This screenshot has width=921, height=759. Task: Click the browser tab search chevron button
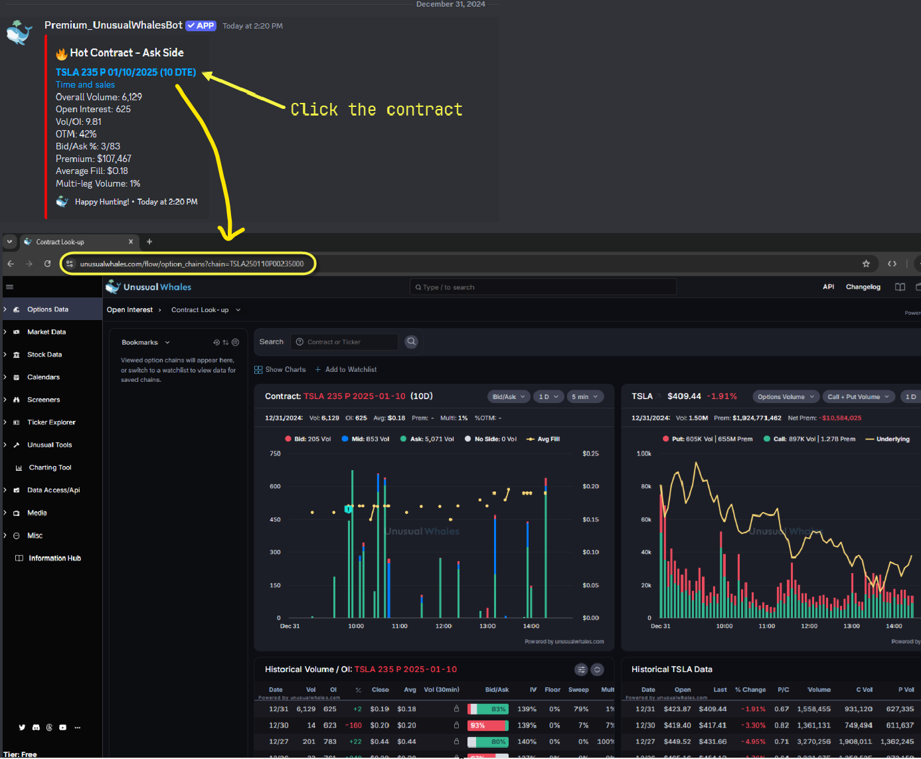(9, 242)
